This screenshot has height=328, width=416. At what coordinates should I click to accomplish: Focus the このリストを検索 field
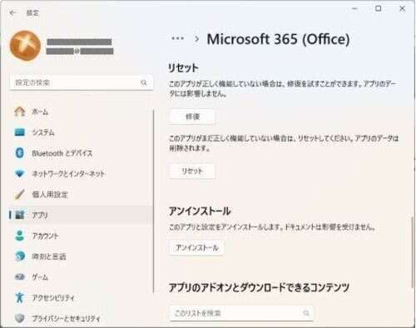tap(241, 313)
